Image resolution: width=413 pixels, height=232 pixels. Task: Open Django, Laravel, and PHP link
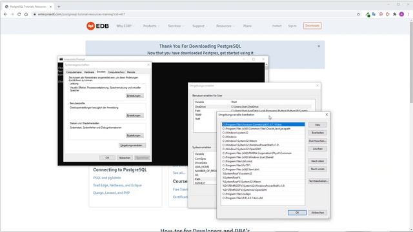pyautogui.click(x=112, y=193)
